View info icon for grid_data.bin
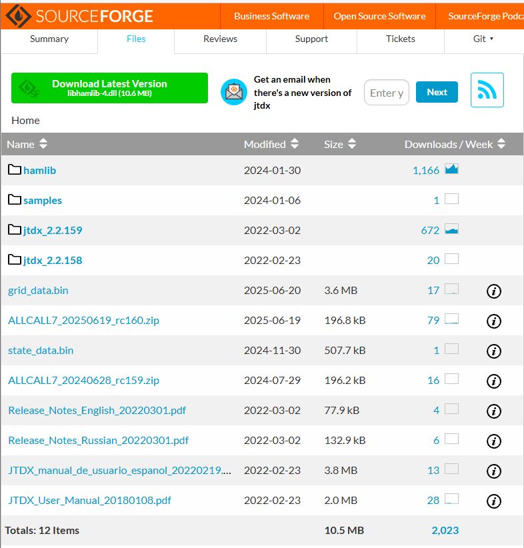The width and height of the screenshot is (524, 548). pyautogui.click(x=493, y=291)
